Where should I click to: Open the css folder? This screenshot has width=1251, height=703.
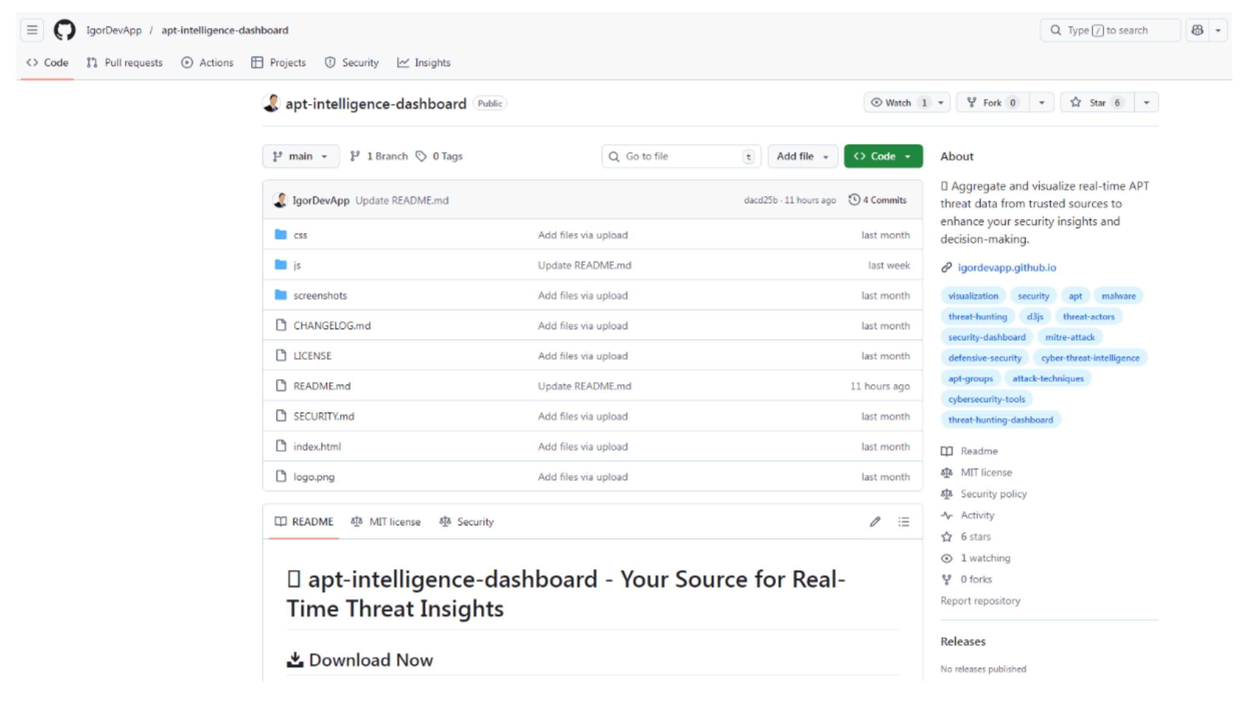point(300,235)
